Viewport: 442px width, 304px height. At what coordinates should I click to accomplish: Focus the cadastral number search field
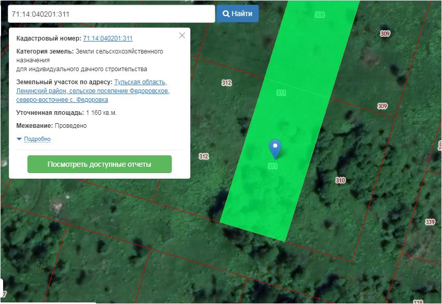[111, 14]
